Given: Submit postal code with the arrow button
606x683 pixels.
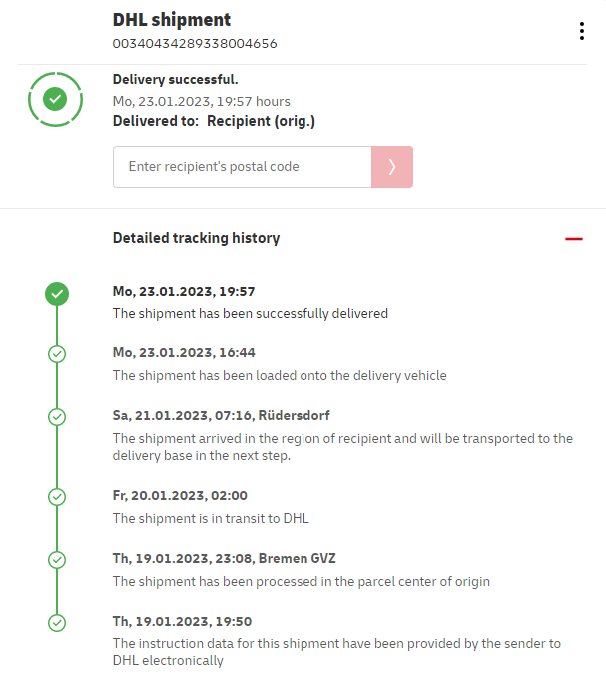Looking at the screenshot, I should tap(392, 167).
